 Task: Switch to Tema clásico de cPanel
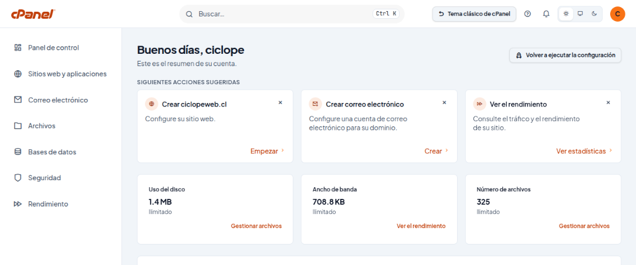pos(474,14)
